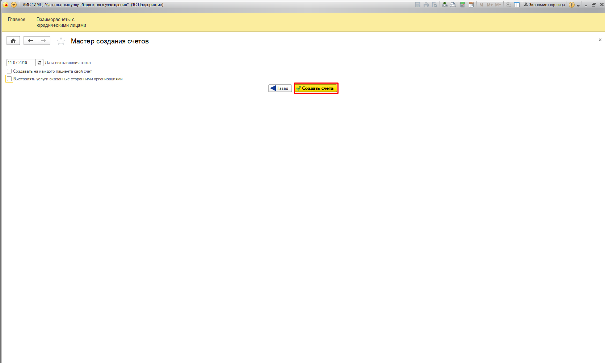Enable separate invoice for each patient
Image resolution: width=605 pixels, height=363 pixels.
(x=9, y=71)
